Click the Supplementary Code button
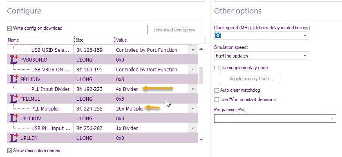 251,79
